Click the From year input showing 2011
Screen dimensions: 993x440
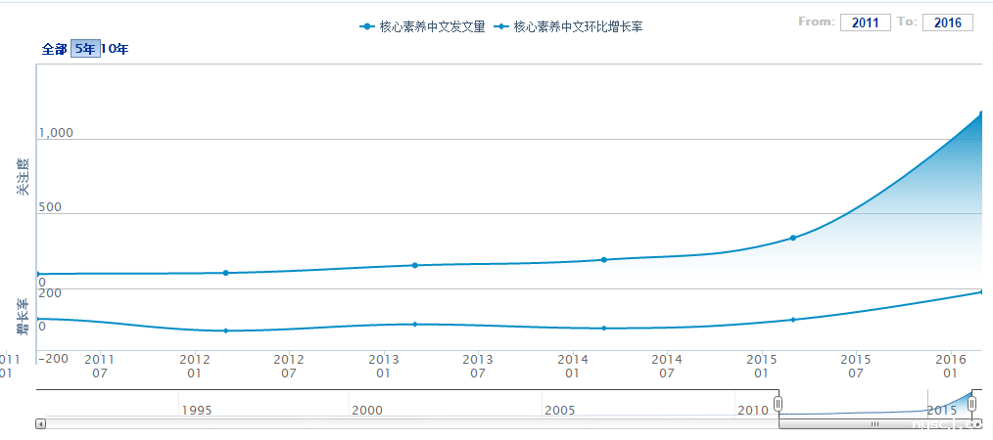[x=865, y=22]
